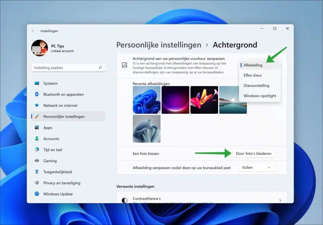This screenshot has height=225, width=323.
Task: Expand Contrastthema's with the chevron
Action: coord(280,200)
